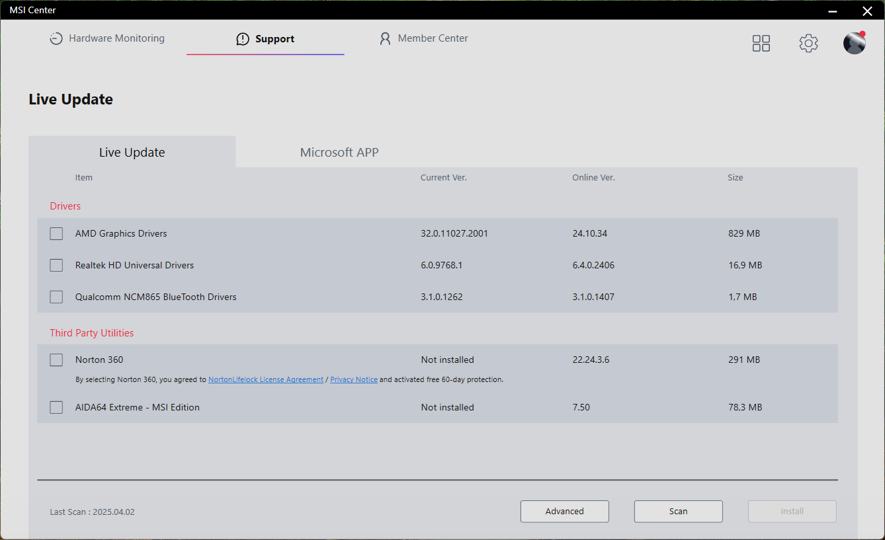This screenshot has height=540, width=885.
Task: Click the user profile avatar
Action: click(854, 43)
